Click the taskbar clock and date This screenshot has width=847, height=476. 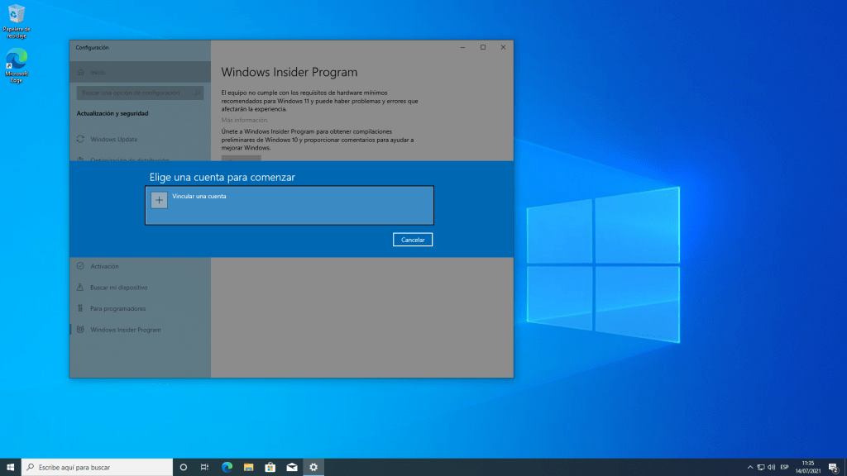[x=808, y=467]
